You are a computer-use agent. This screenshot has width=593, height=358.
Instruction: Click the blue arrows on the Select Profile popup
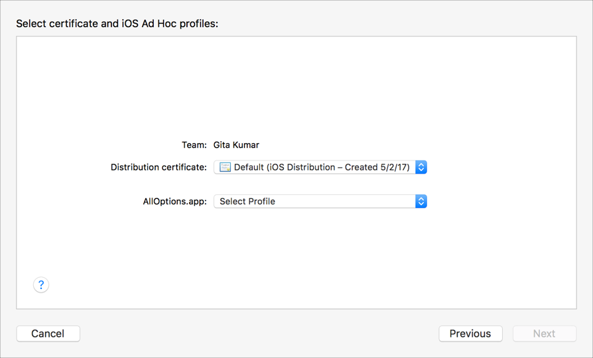pyautogui.click(x=421, y=202)
